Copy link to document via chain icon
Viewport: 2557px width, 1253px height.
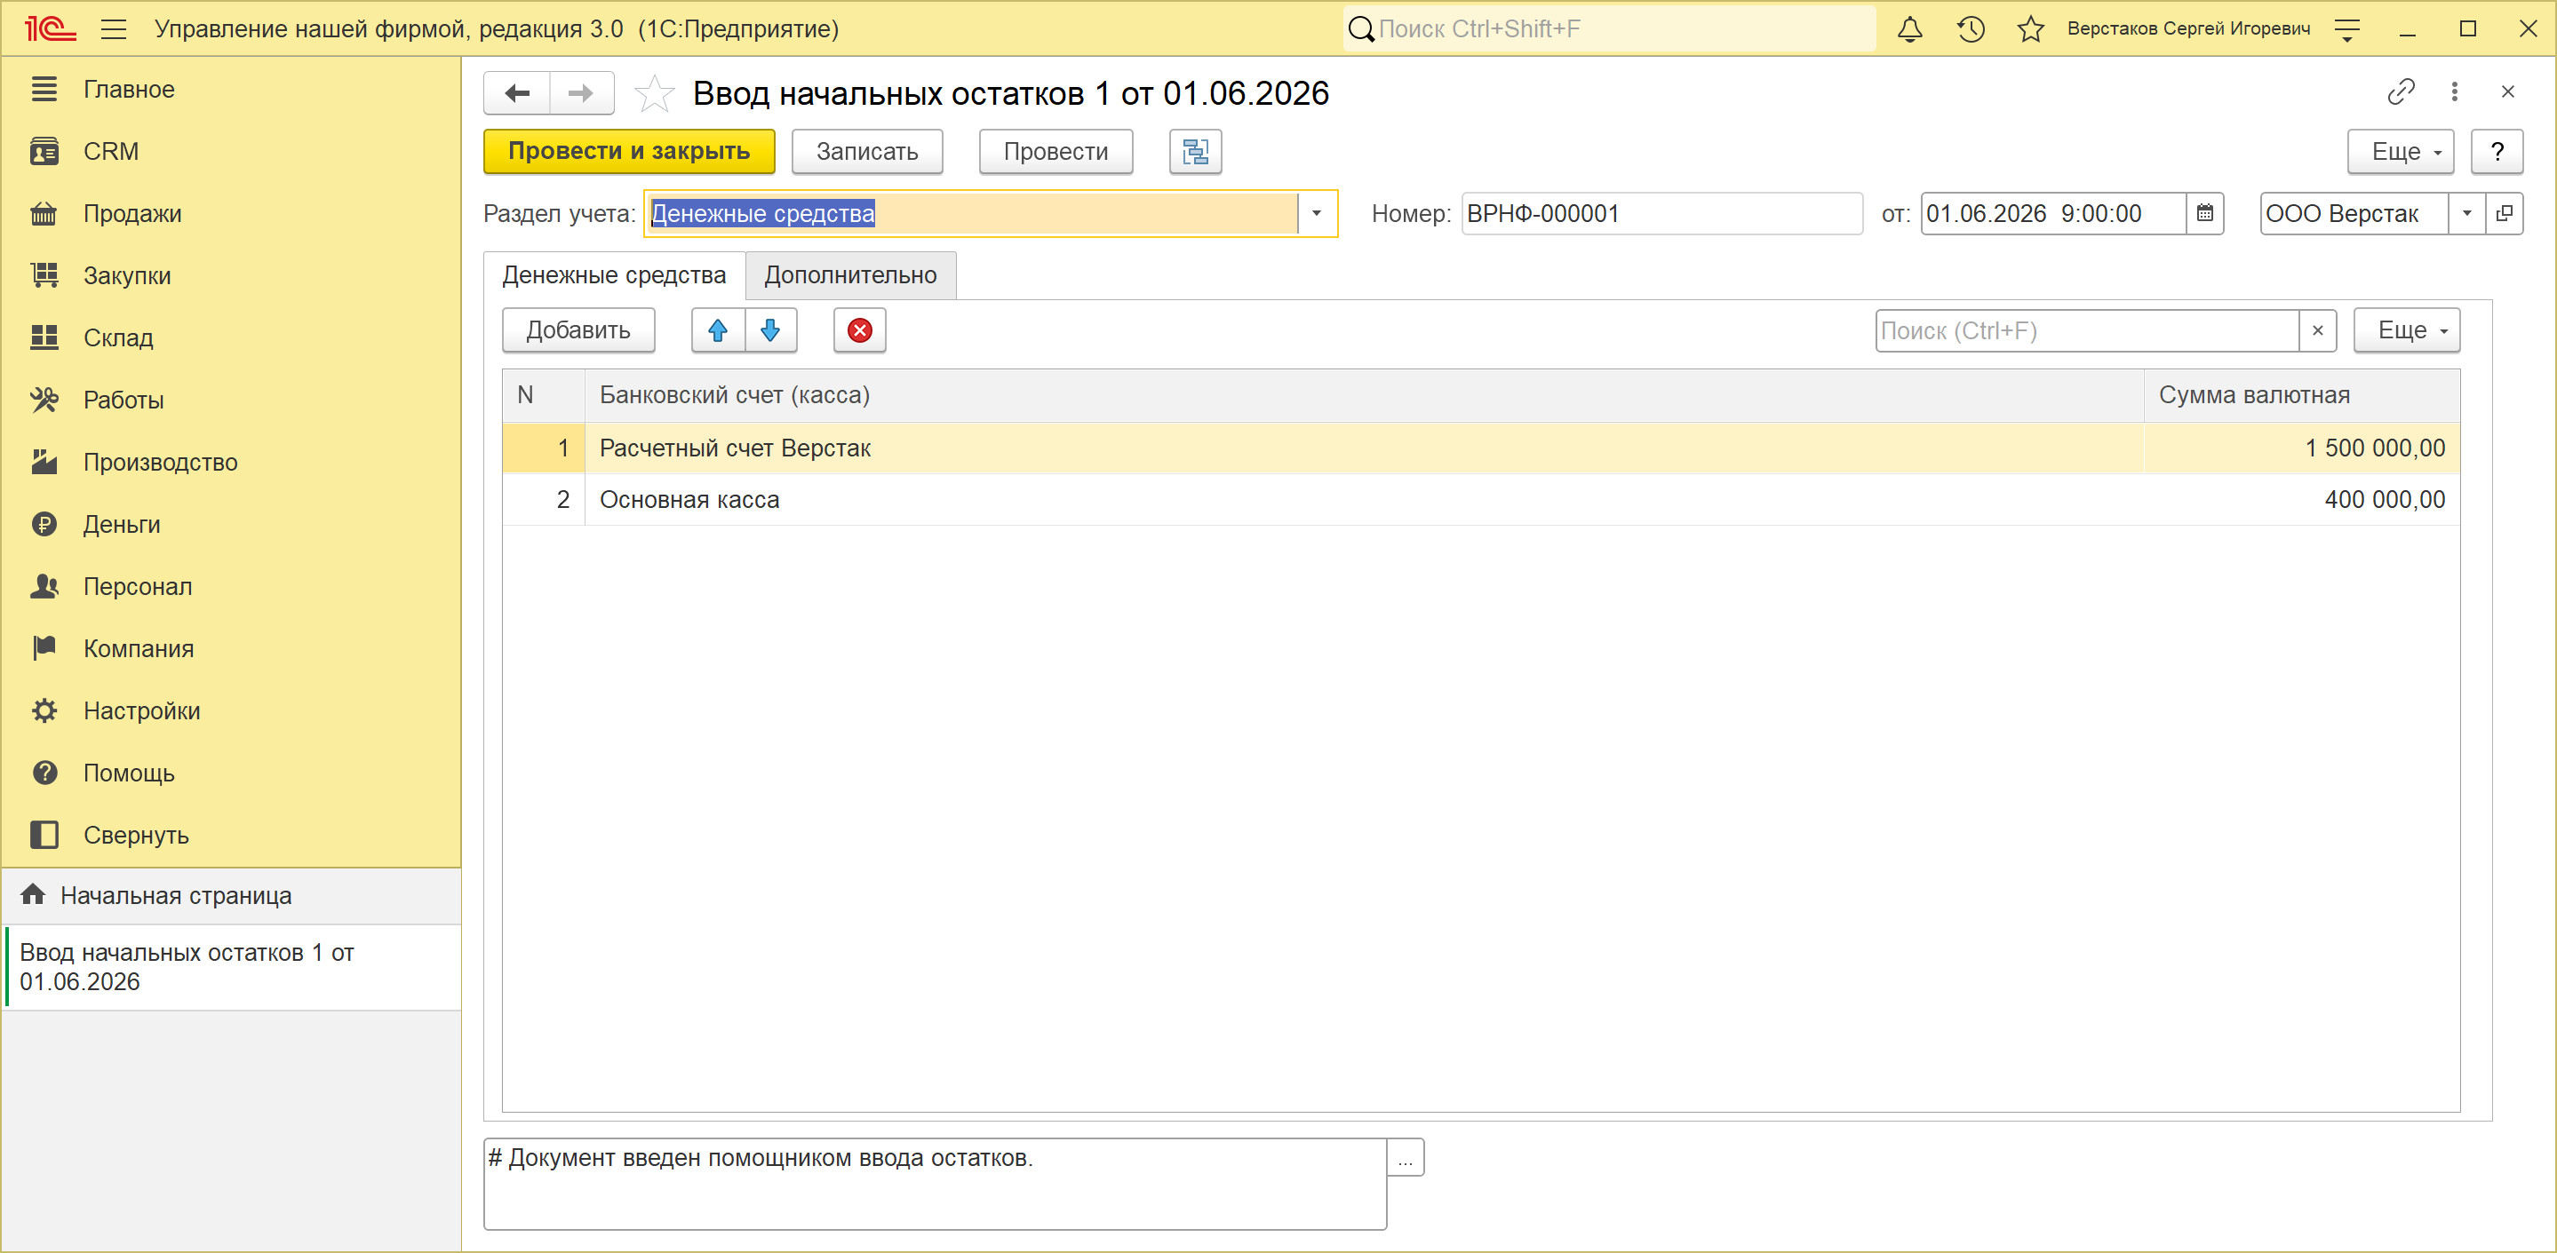(2400, 92)
